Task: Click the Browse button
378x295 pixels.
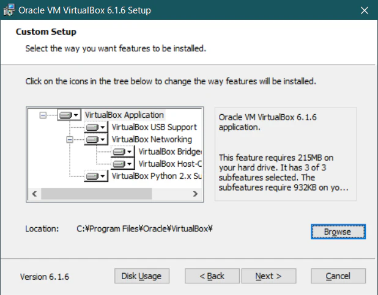Action: tap(338, 231)
